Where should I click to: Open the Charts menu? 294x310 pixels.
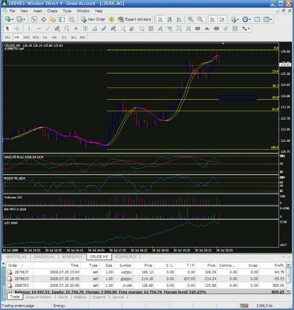[x=52, y=11]
